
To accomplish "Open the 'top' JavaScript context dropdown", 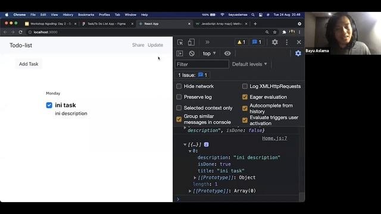I will (209, 53).
